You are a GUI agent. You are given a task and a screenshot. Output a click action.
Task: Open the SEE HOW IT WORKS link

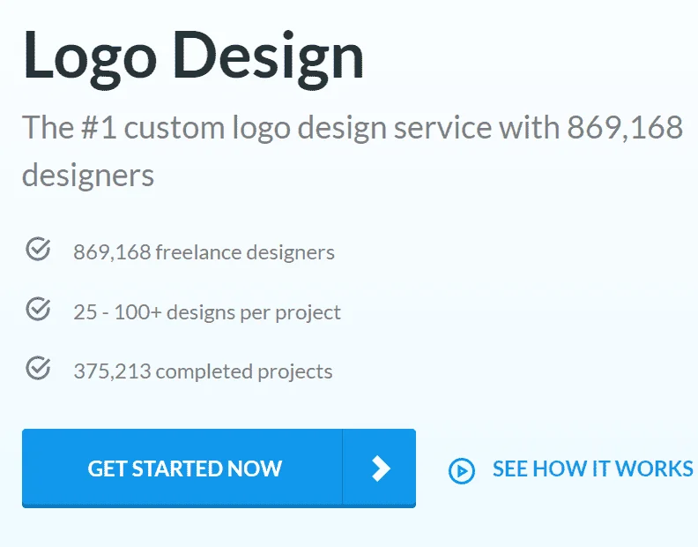(592, 468)
